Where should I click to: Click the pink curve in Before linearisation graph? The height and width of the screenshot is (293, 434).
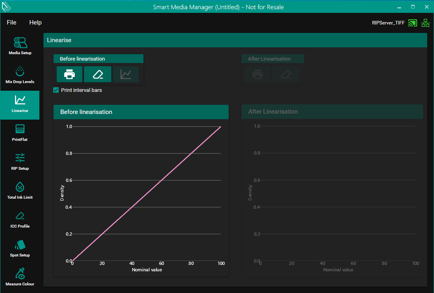[147, 194]
